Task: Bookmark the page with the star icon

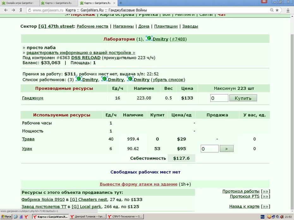Action: click(x=277, y=10)
